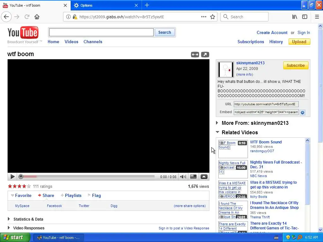
Task: Click the YouTube - wtf boom taskbar item
Action: [58, 238]
